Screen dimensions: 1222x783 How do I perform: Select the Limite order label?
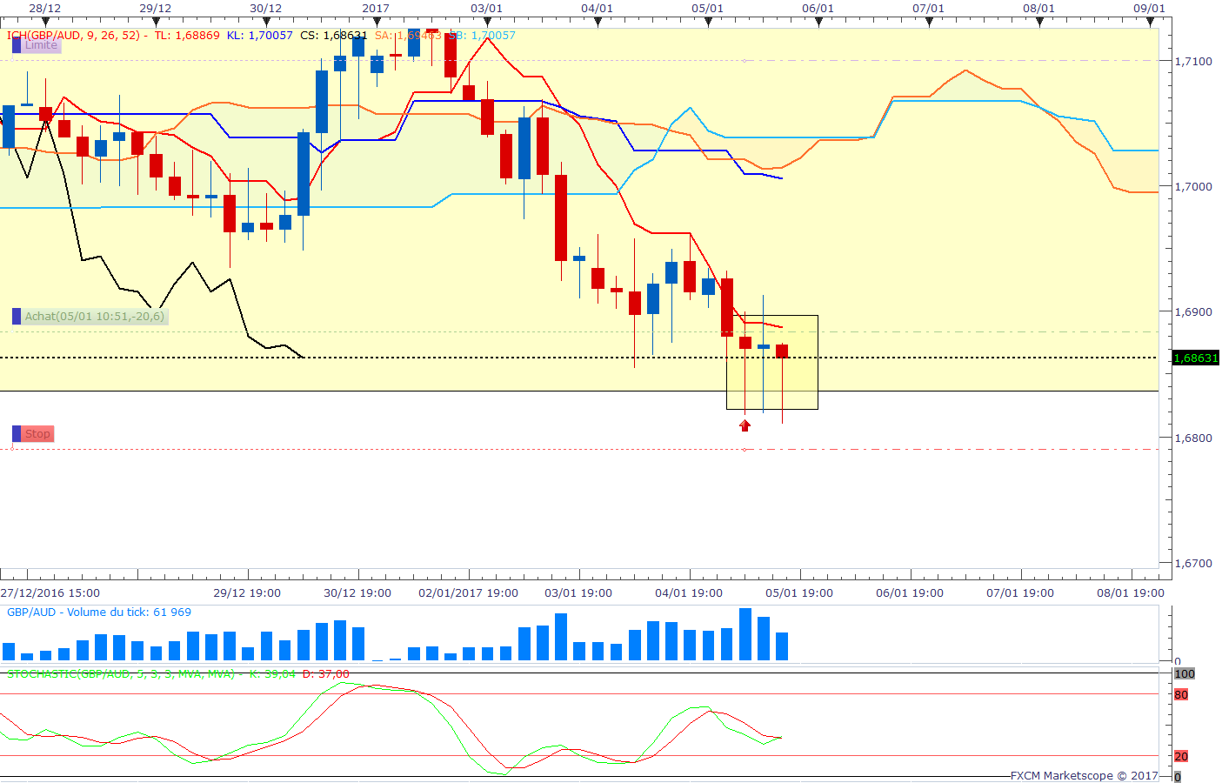(41, 45)
